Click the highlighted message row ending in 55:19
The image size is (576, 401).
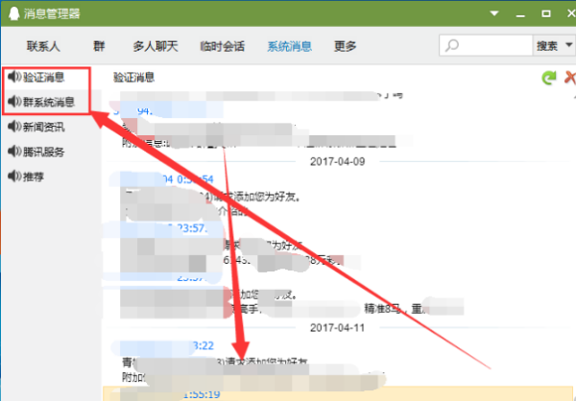338,393
